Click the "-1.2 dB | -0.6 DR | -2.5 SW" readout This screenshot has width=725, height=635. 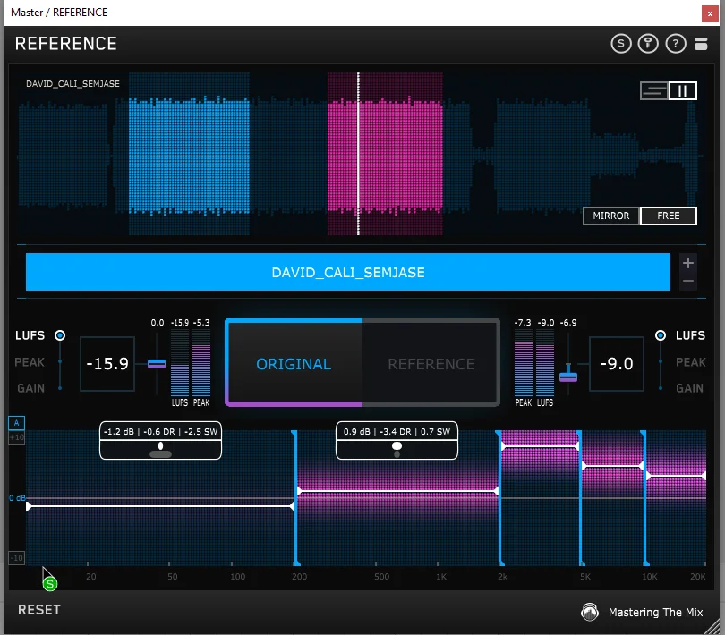pos(160,432)
